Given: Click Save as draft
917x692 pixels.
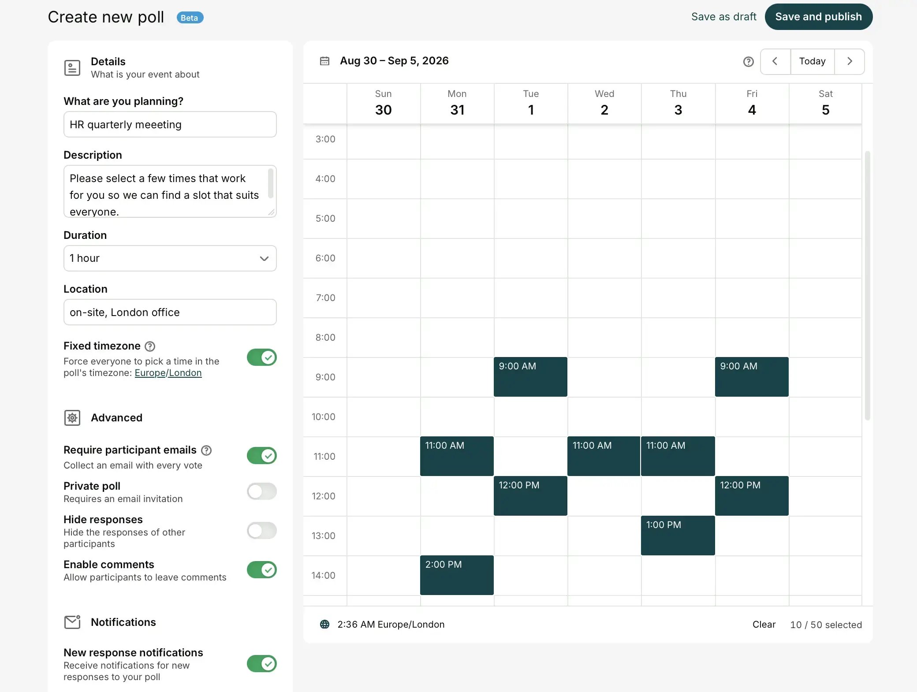Looking at the screenshot, I should coord(724,17).
